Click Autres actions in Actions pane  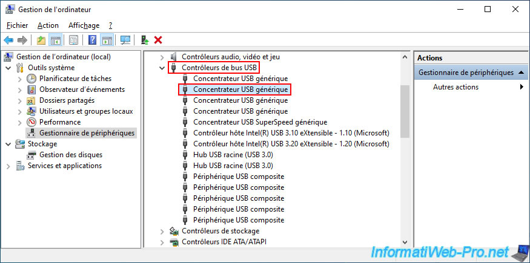coord(455,87)
